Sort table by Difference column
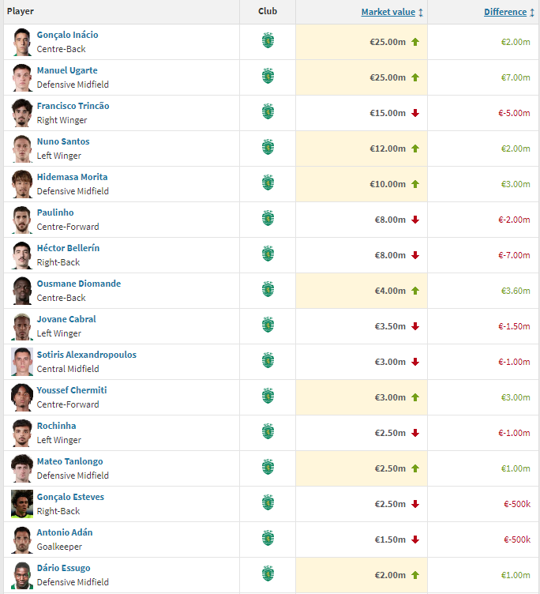The image size is (540, 594). pos(505,12)
